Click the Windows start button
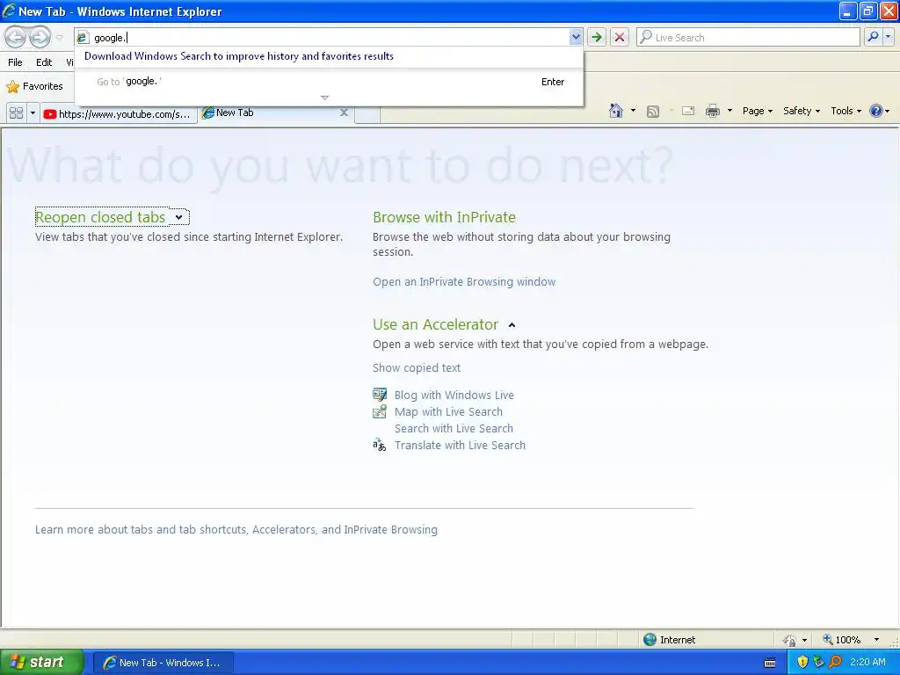The height and width of the screenshot is (675, 900). (41, 662)
